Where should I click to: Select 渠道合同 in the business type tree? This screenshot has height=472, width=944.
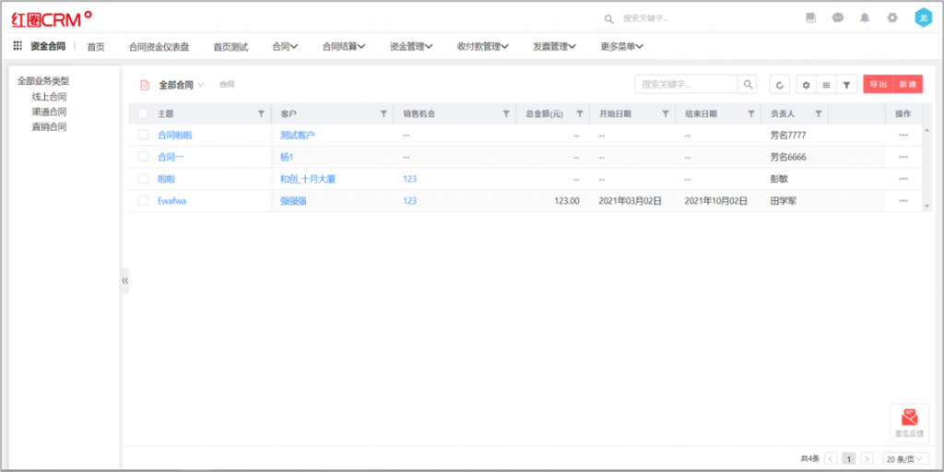[x=49, y=112]
